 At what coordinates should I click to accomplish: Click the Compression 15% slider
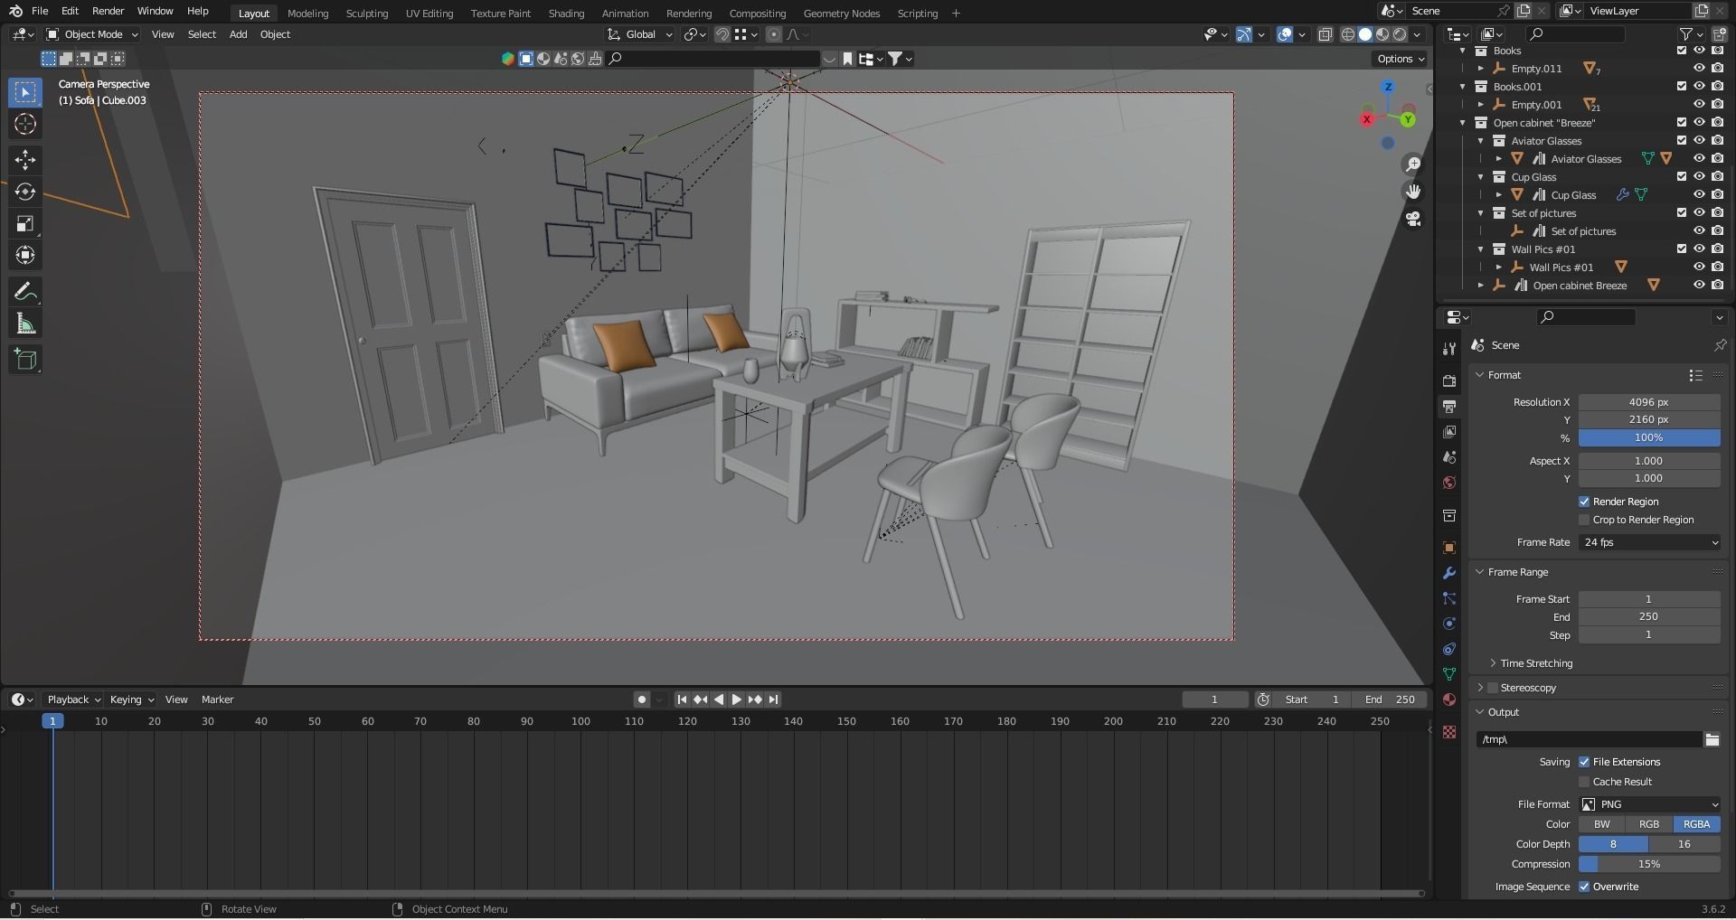[1649, 864]
